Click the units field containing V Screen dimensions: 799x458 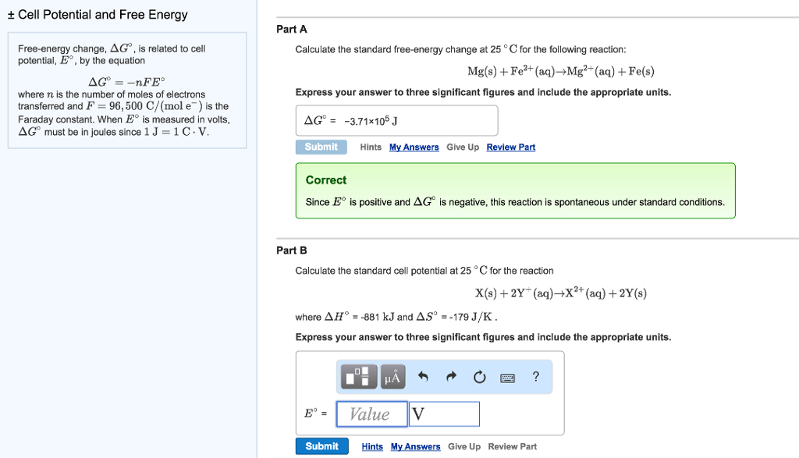pyautogui.click(x=444, y=414)
